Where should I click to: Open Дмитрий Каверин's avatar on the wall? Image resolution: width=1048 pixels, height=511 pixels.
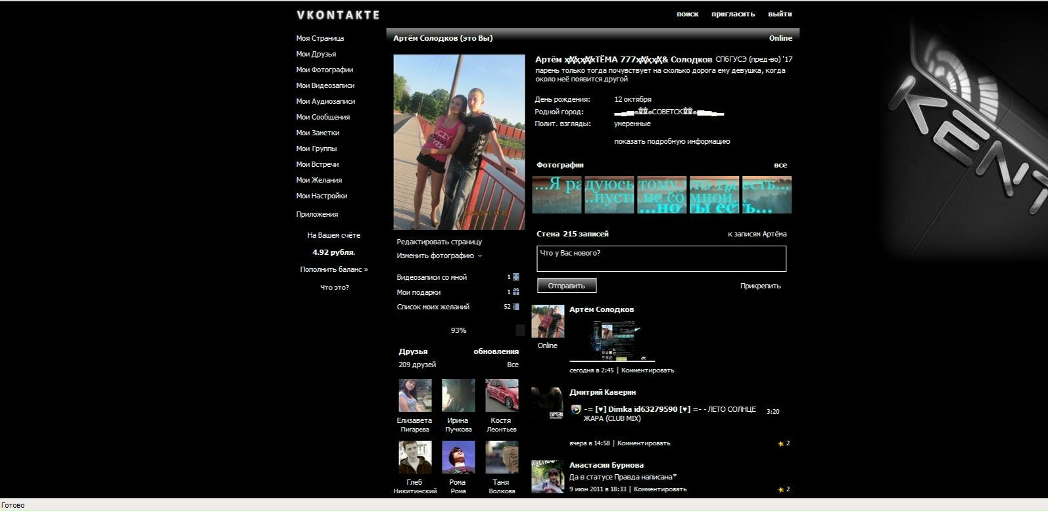coord(547,403)
